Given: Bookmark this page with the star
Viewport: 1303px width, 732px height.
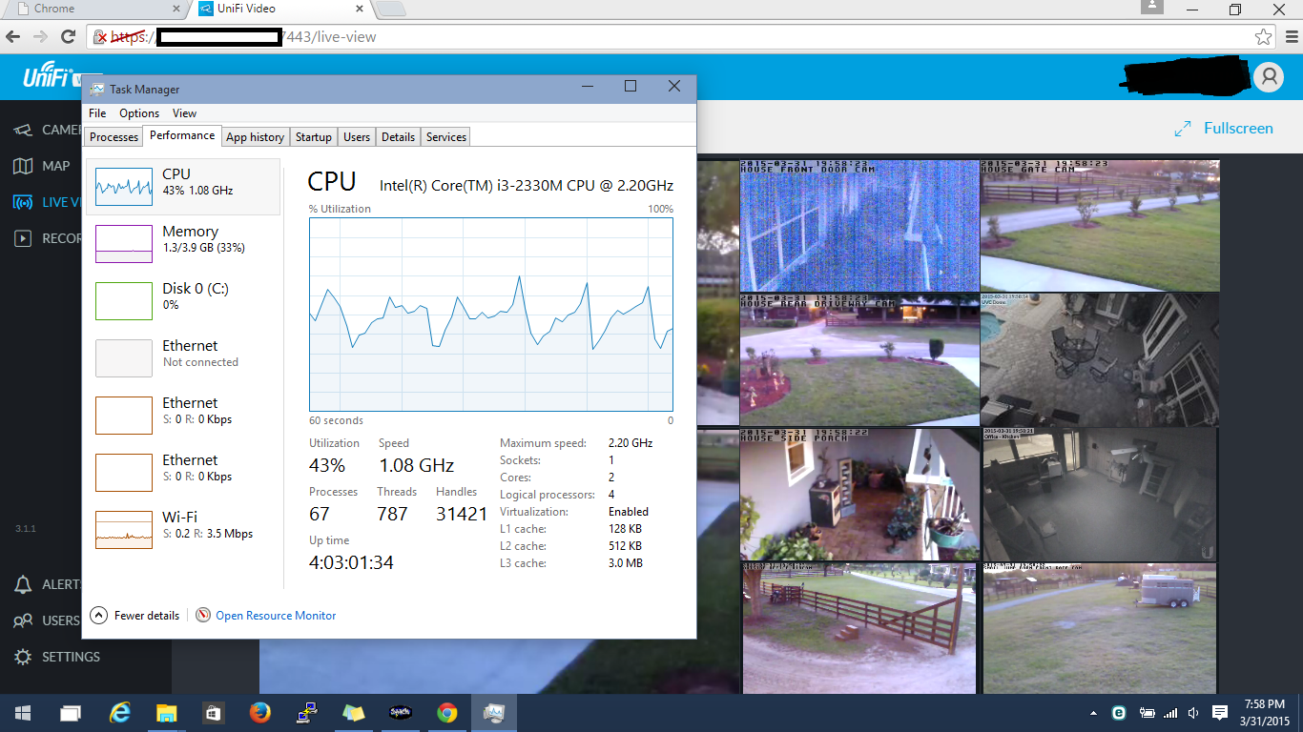Looking at the screenshot, I should (1263, 37).
